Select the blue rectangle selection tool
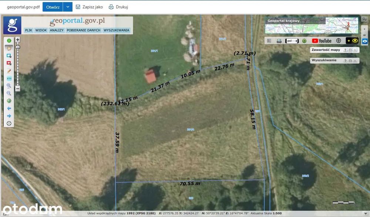Screen dimensions: 370x217 pyautogui.click(x=9, y=56)
